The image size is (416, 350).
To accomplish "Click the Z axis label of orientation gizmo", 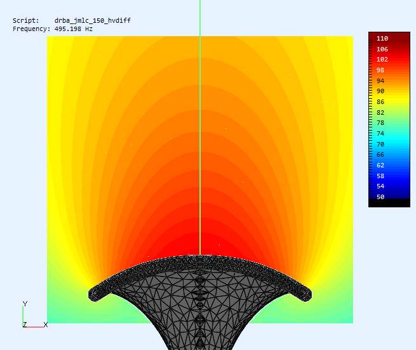I will click(25, 325).
